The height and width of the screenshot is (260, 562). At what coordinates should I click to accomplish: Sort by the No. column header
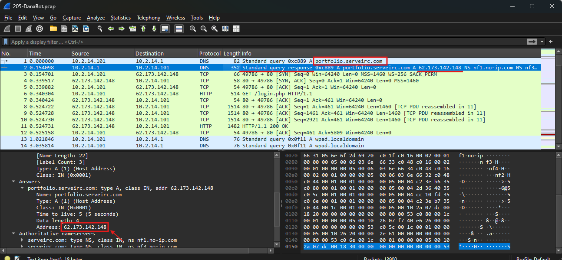click(x=13, y=53)
